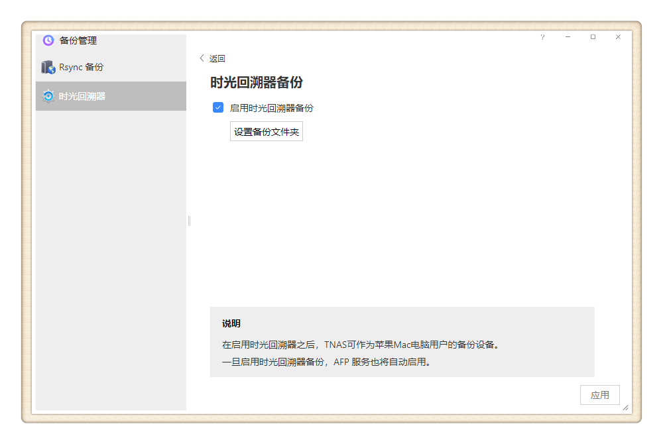The image size is (663, 444).
Task: Click the sidebar splitter handle
Action: tap(189, 221)
